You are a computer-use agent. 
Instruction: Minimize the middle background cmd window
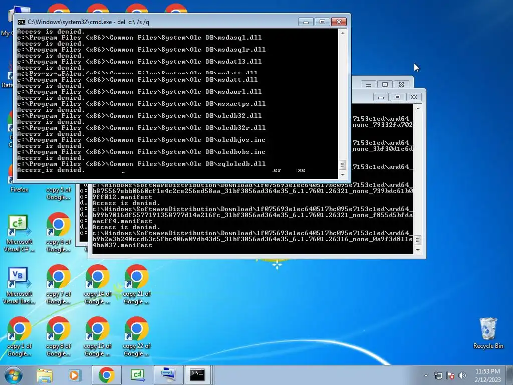tap(368, 85)
